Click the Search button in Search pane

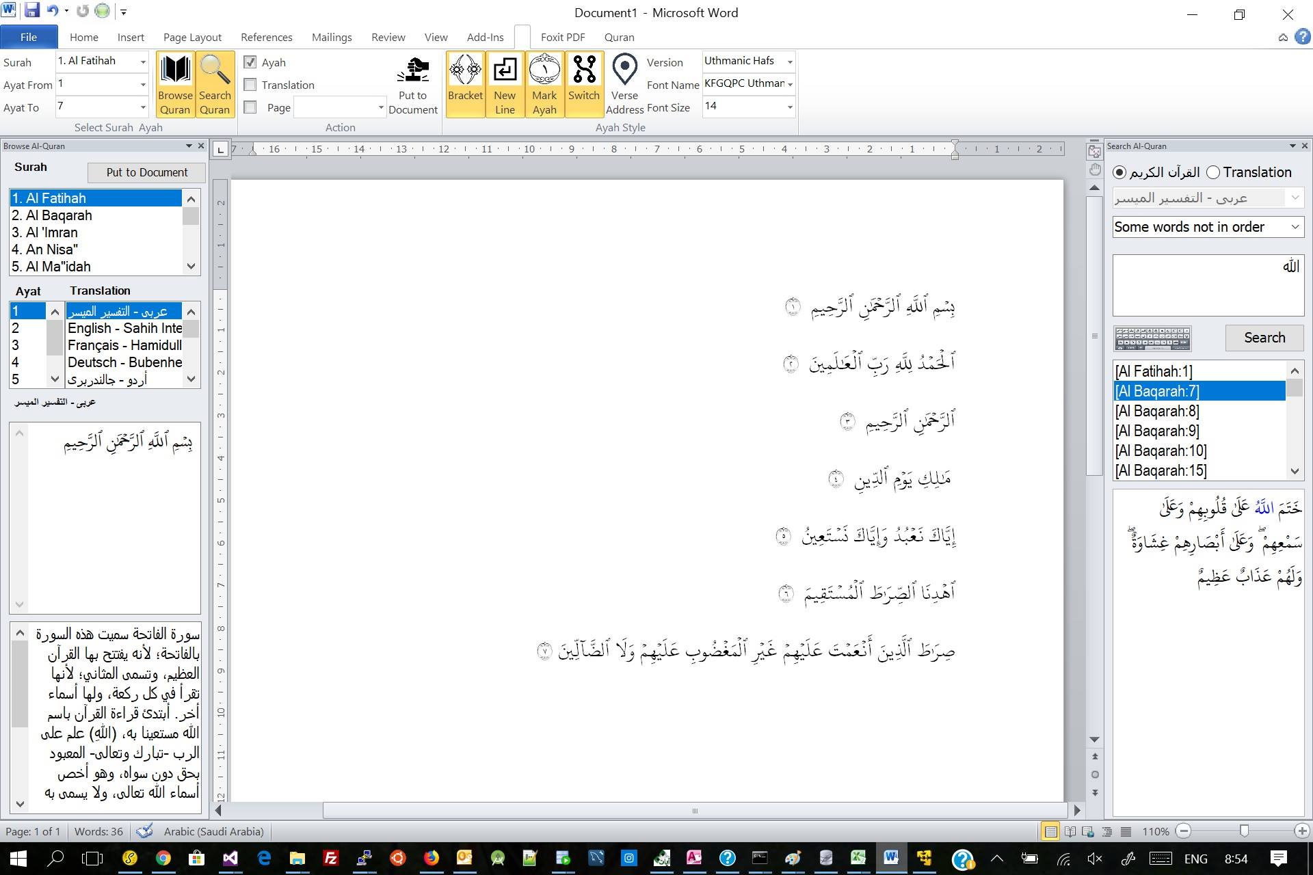point(1264,338)
